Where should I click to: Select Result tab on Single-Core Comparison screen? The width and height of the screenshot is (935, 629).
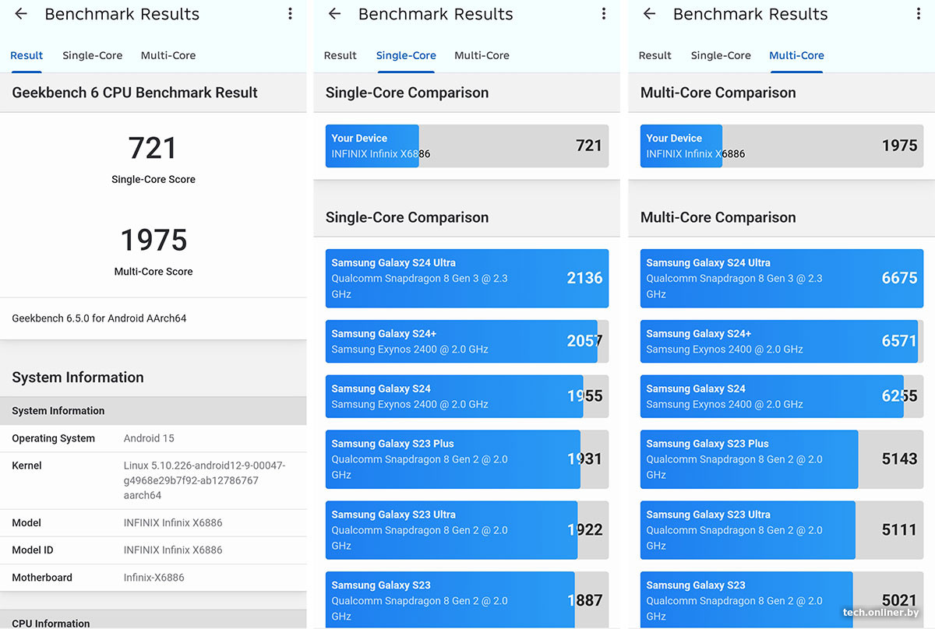[x=340, y=55]
